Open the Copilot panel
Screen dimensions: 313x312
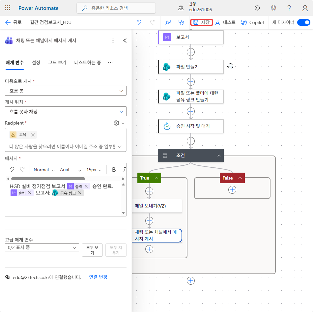(252, 22)
